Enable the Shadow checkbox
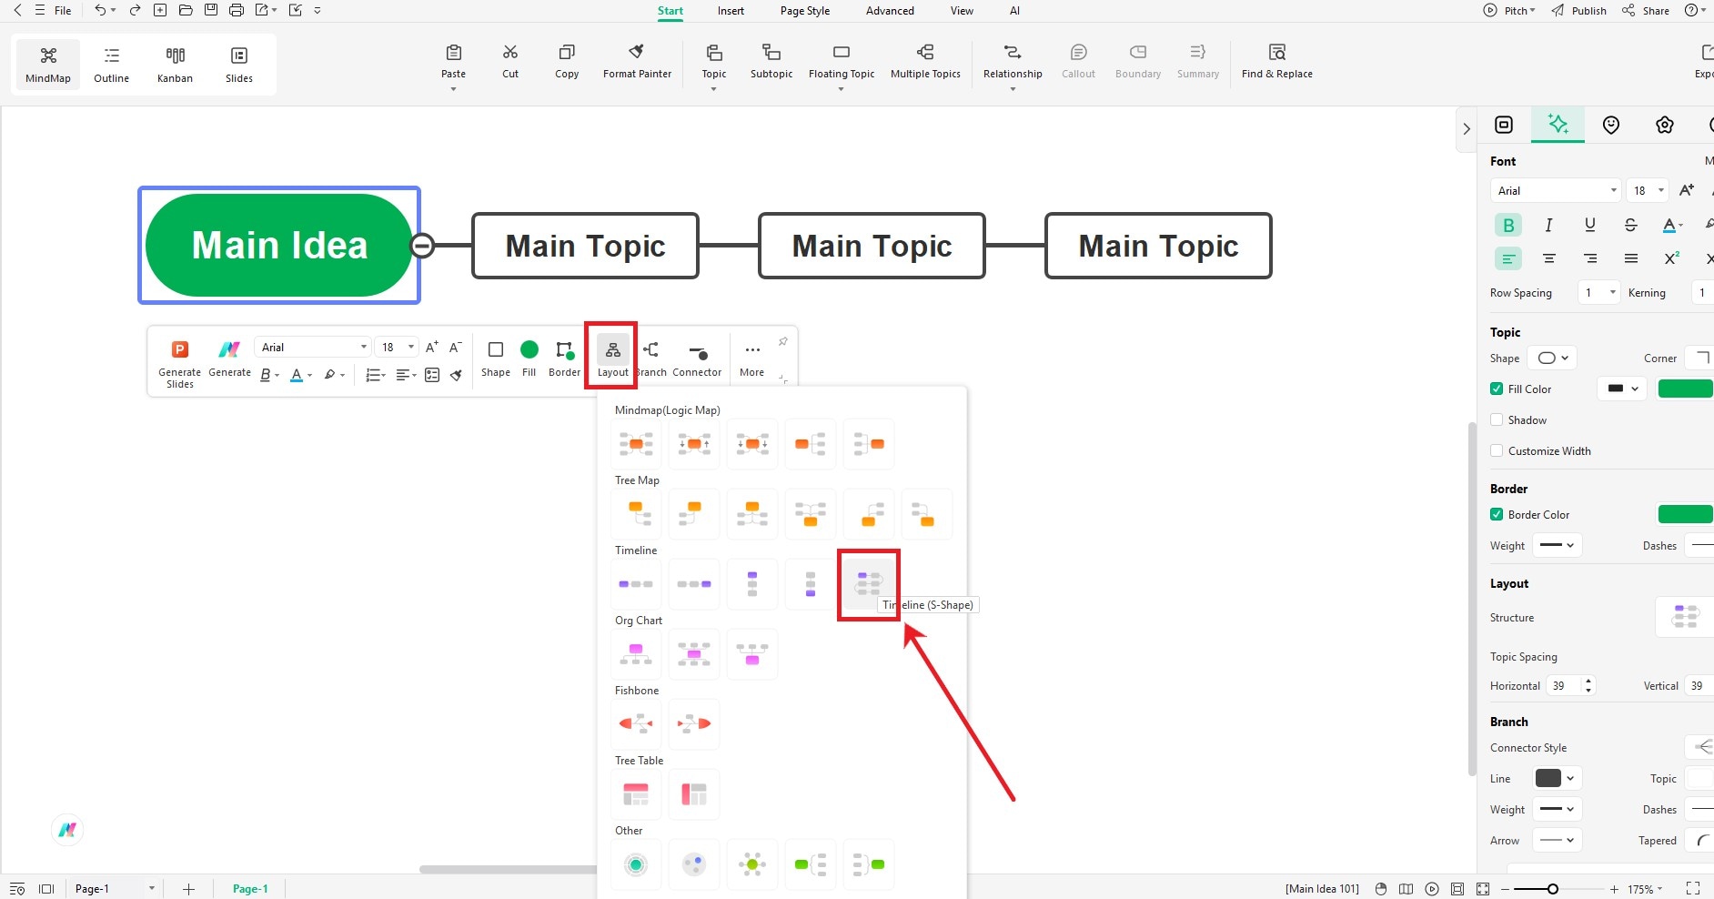 (1497, 419)
